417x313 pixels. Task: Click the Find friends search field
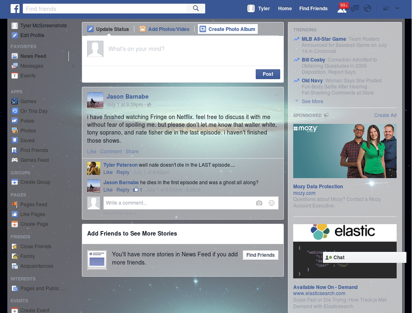tap(105, 9)
